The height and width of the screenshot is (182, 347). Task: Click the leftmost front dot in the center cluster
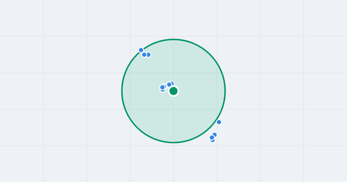click(x=163, y=87)
